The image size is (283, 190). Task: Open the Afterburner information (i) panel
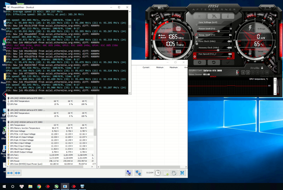click(x=228, y=16)
